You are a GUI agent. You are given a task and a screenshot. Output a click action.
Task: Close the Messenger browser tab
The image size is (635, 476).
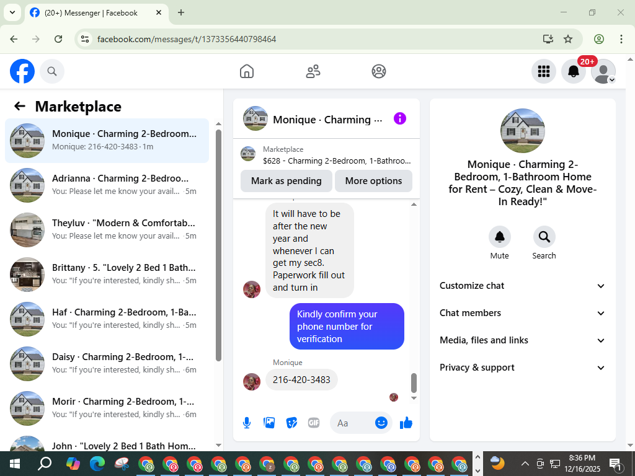coord(159,12)
